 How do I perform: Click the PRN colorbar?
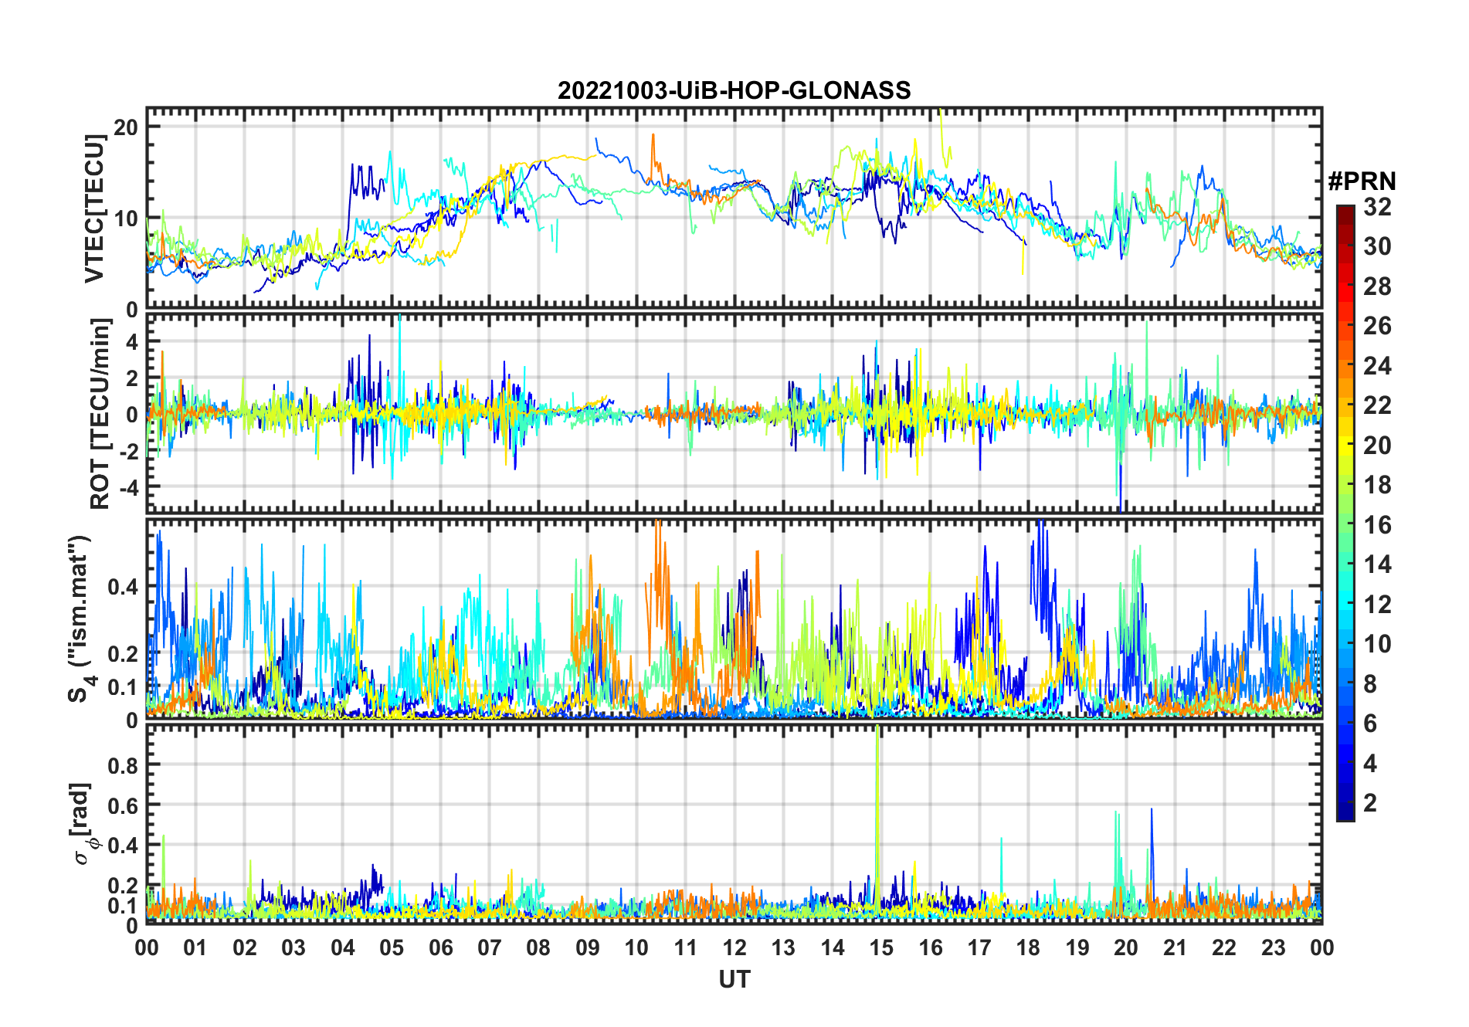(1345, 513)
